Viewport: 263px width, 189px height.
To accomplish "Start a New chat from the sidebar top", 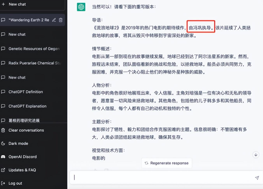I will [32, 4].
